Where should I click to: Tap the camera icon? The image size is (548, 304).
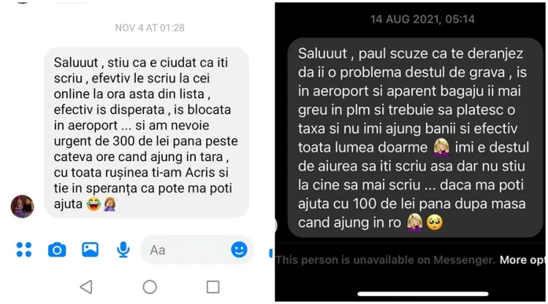click(57, 249)
